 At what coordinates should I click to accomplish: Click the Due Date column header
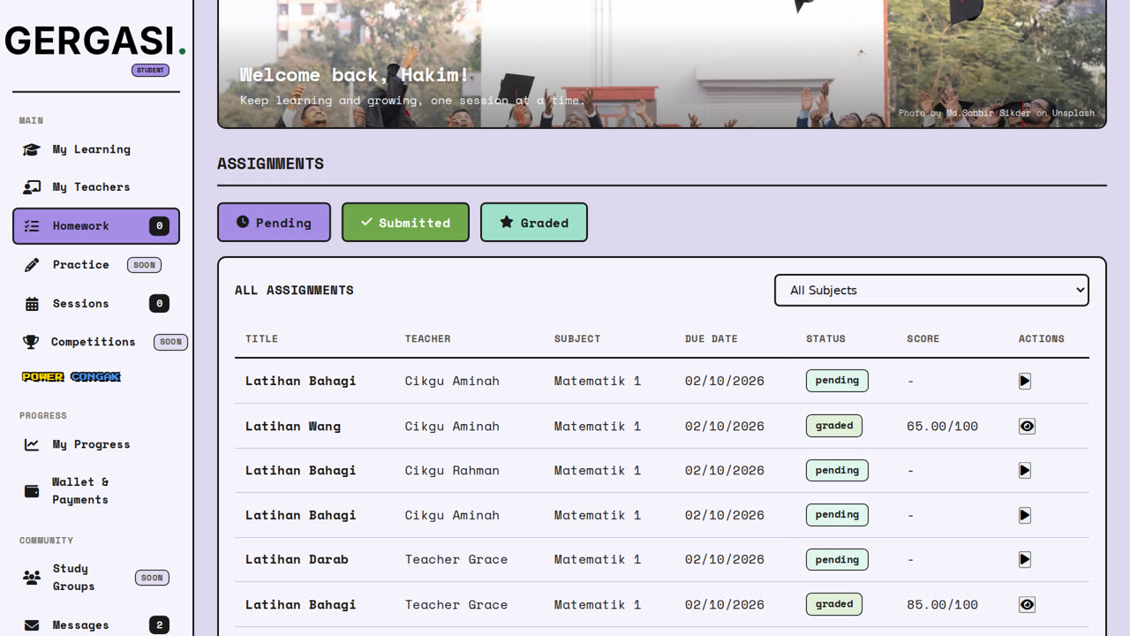[x=711, y=338]
